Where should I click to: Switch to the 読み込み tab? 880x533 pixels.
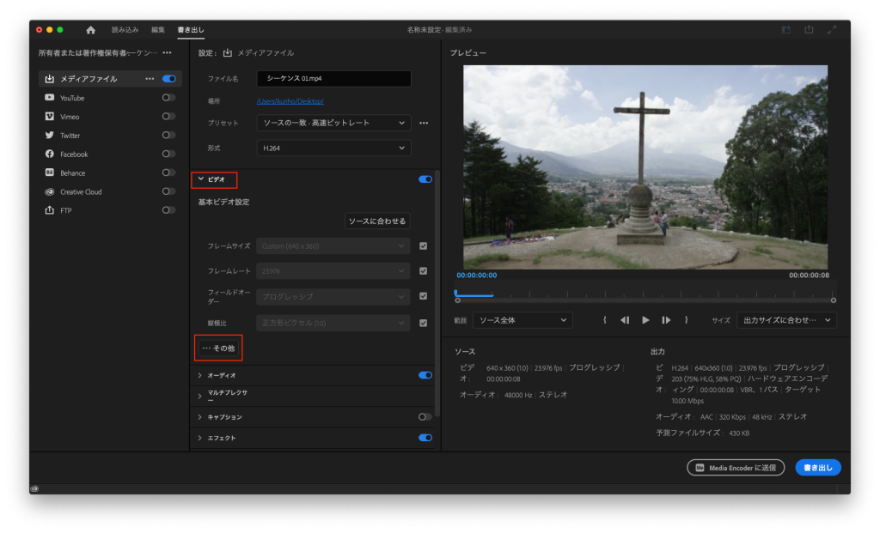pos(125,30)
